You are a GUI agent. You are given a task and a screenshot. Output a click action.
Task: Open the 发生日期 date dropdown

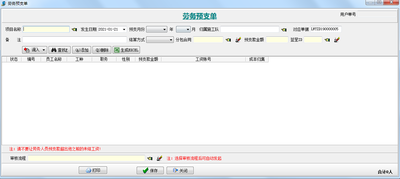[124, 30]
